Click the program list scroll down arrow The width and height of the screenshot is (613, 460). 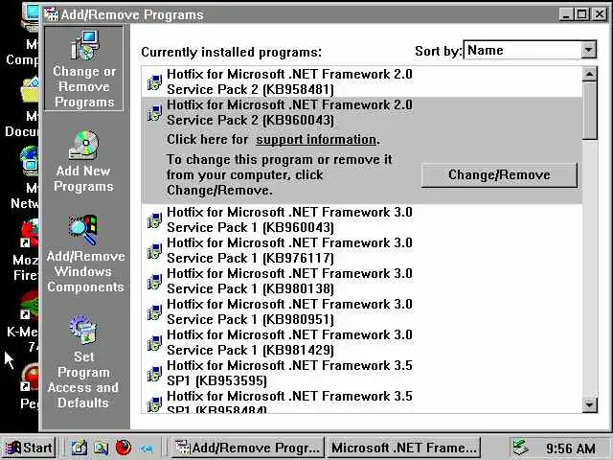pos(590,404)
